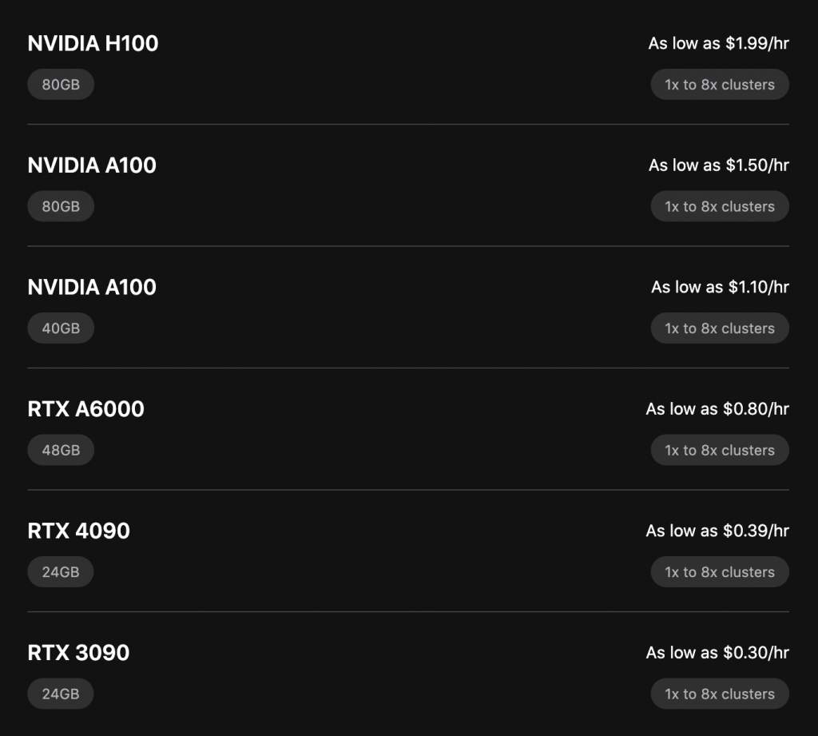Open the RTX A6000 listing title

tap(85, 409)
